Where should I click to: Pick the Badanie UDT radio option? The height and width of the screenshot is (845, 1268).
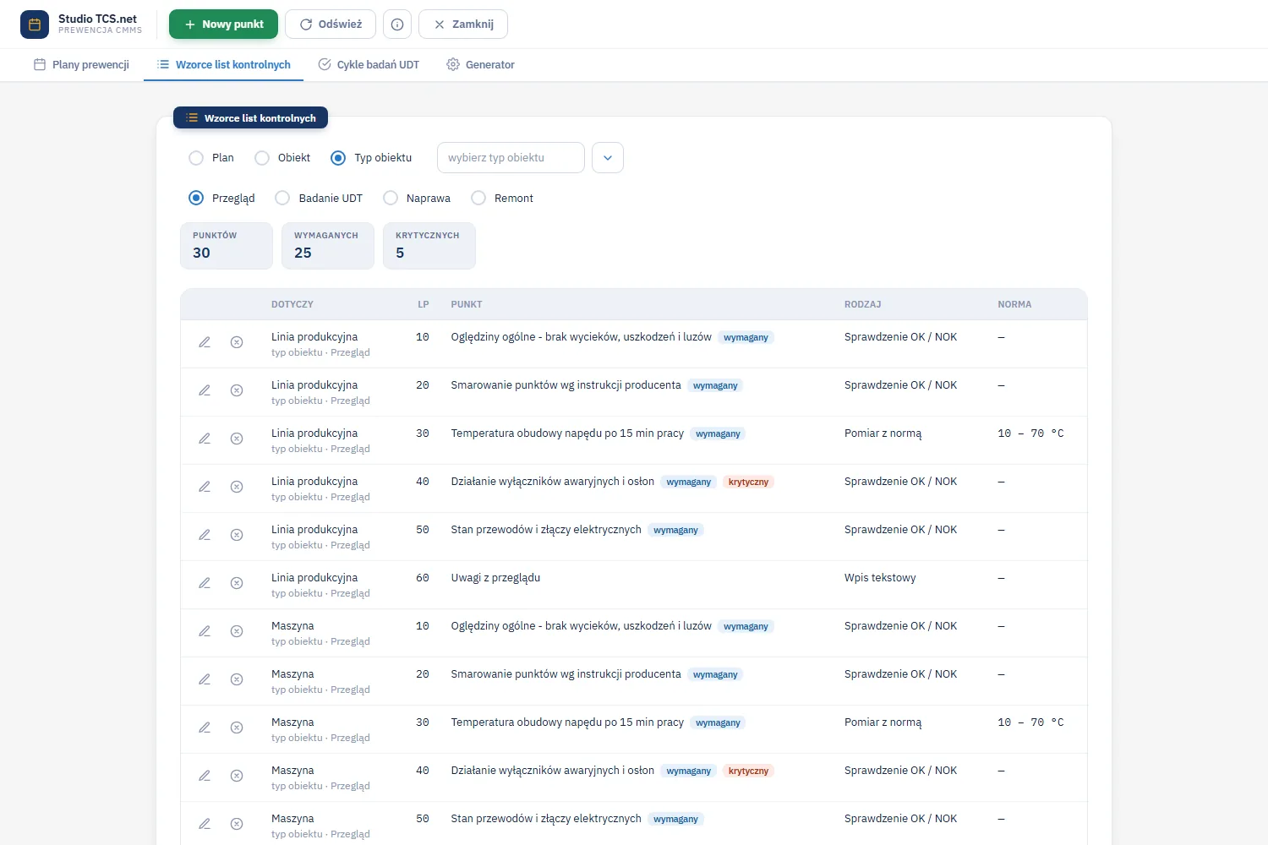pyautogui.click(x=282, y=198)
